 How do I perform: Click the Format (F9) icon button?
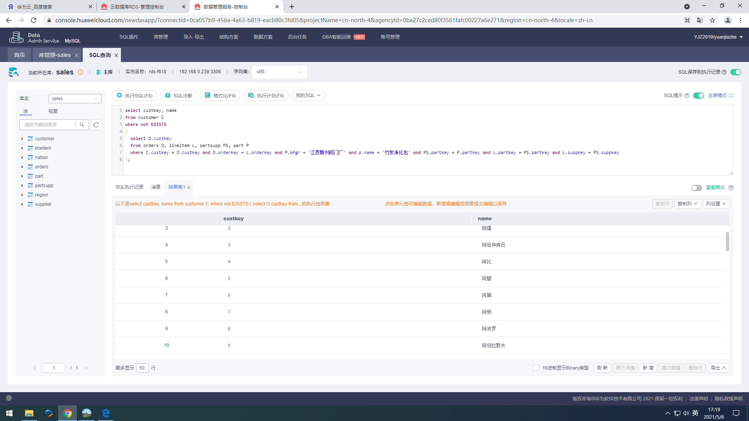208,96
